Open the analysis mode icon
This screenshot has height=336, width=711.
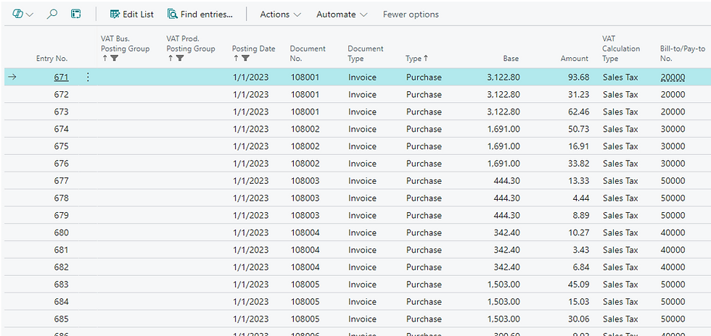[x=75, y=14]
